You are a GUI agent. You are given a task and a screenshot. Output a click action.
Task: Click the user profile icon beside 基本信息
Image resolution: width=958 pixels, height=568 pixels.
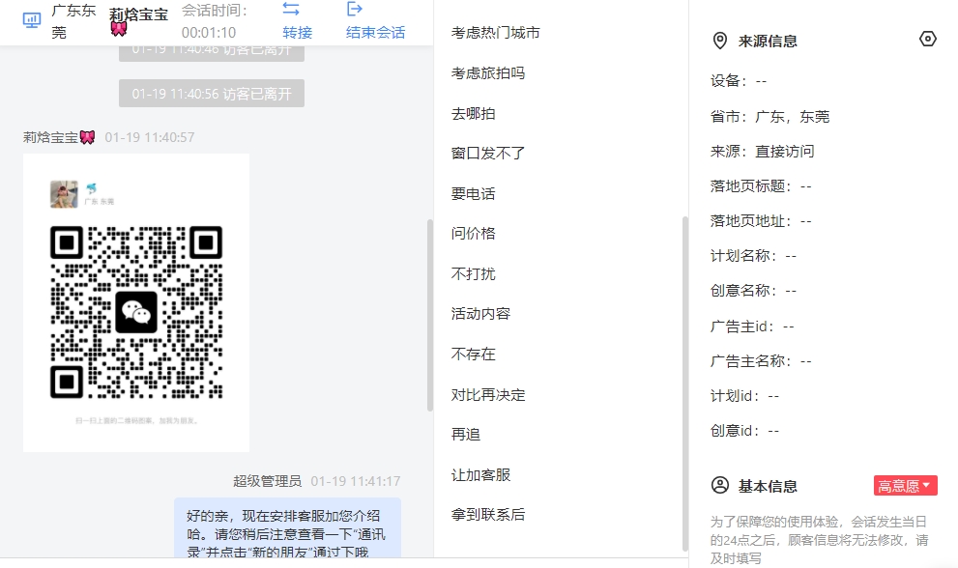(x=720, y=486)
